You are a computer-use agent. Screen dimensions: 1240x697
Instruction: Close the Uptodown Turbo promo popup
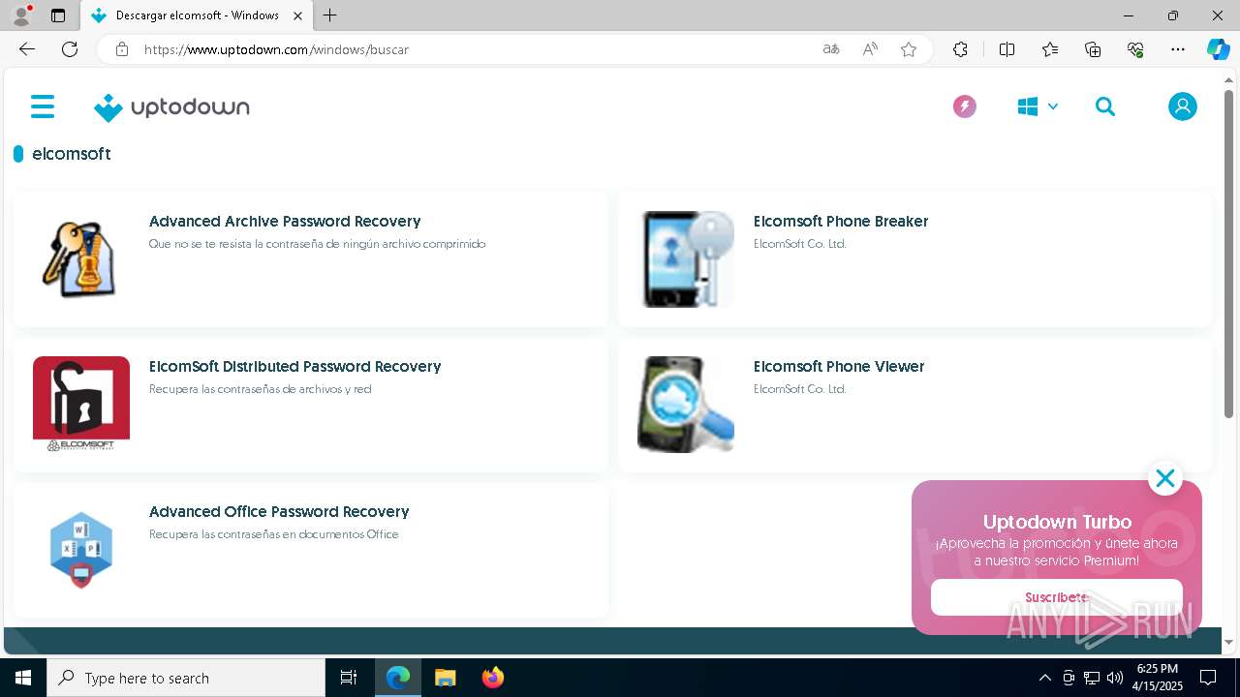coord(1164,478)
